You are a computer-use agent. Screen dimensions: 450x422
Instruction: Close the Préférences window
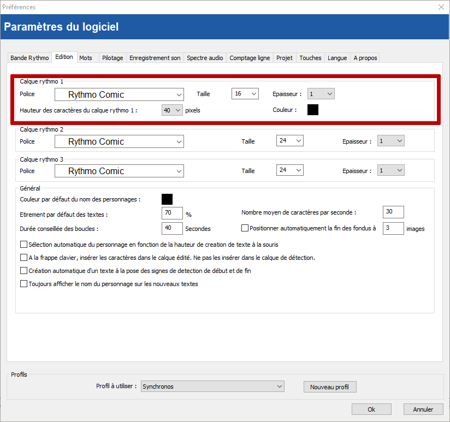[441, 7]
